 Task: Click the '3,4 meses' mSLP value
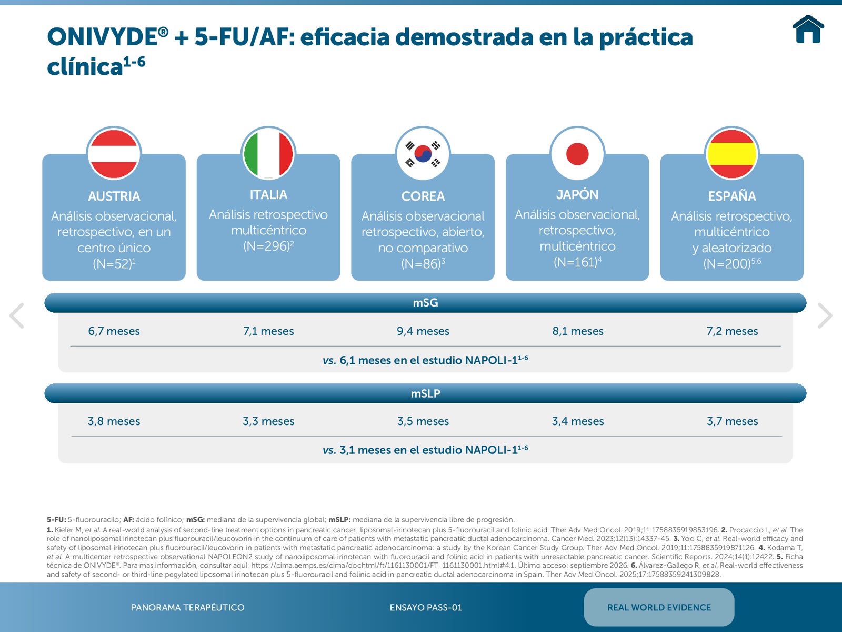point(578,421)
